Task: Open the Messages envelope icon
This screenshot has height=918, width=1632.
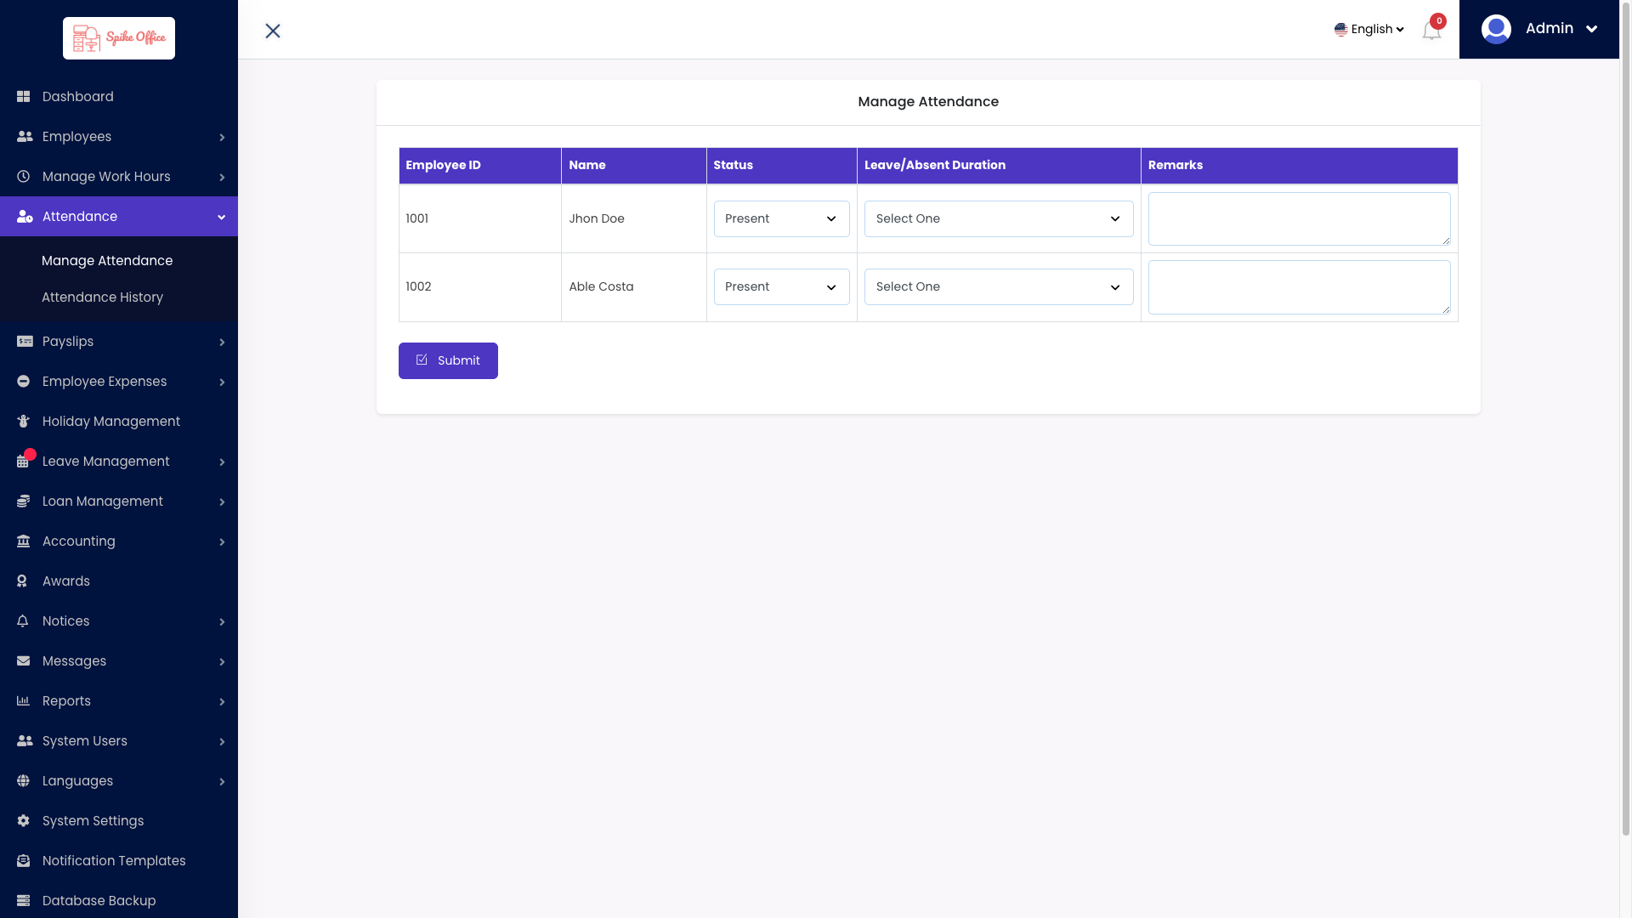Action: [22, 660]
